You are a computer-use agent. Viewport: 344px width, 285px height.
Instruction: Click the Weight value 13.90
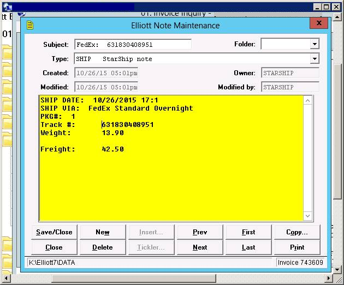tap(113, 133)
